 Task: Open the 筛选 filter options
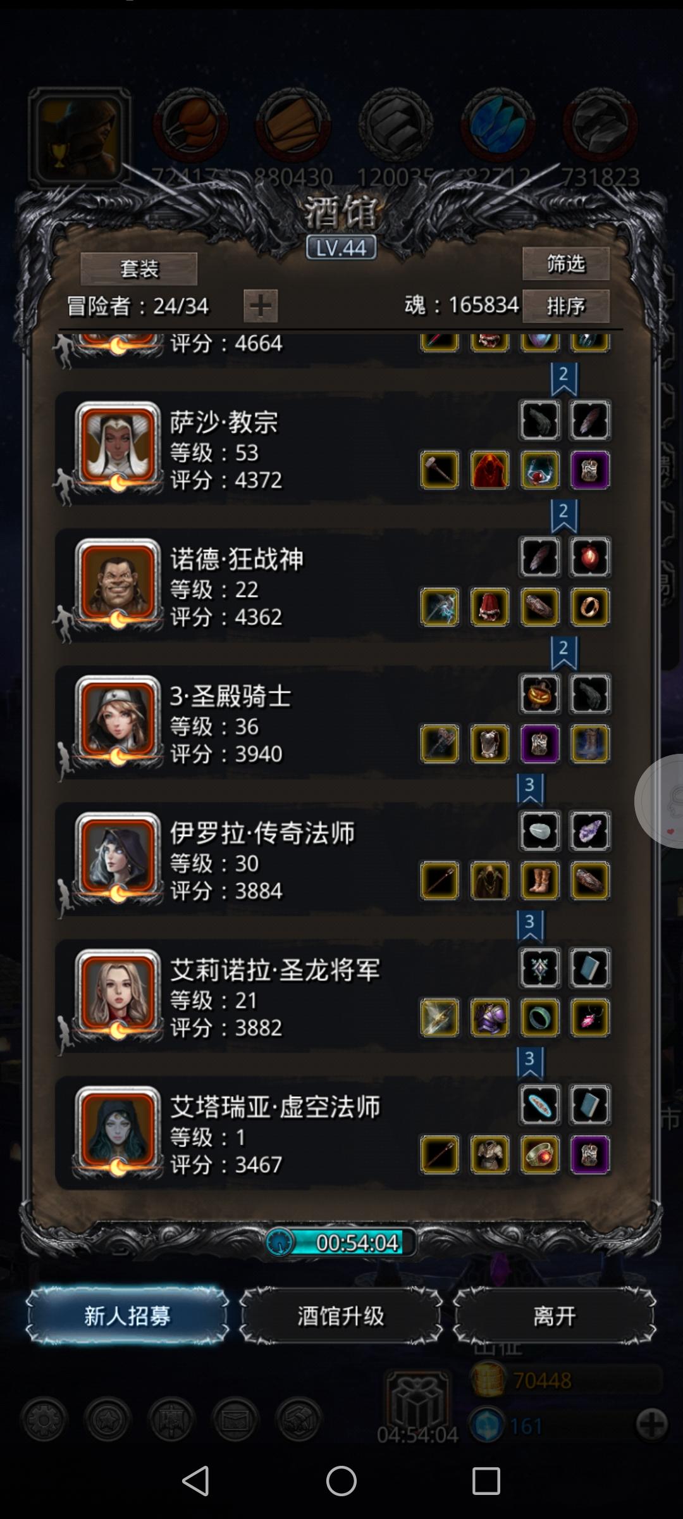point(566,263)
